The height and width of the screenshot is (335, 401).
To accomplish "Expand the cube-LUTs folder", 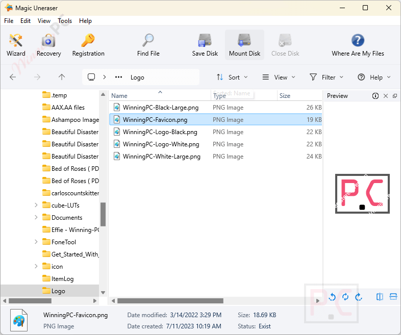I will click(36, 205).
